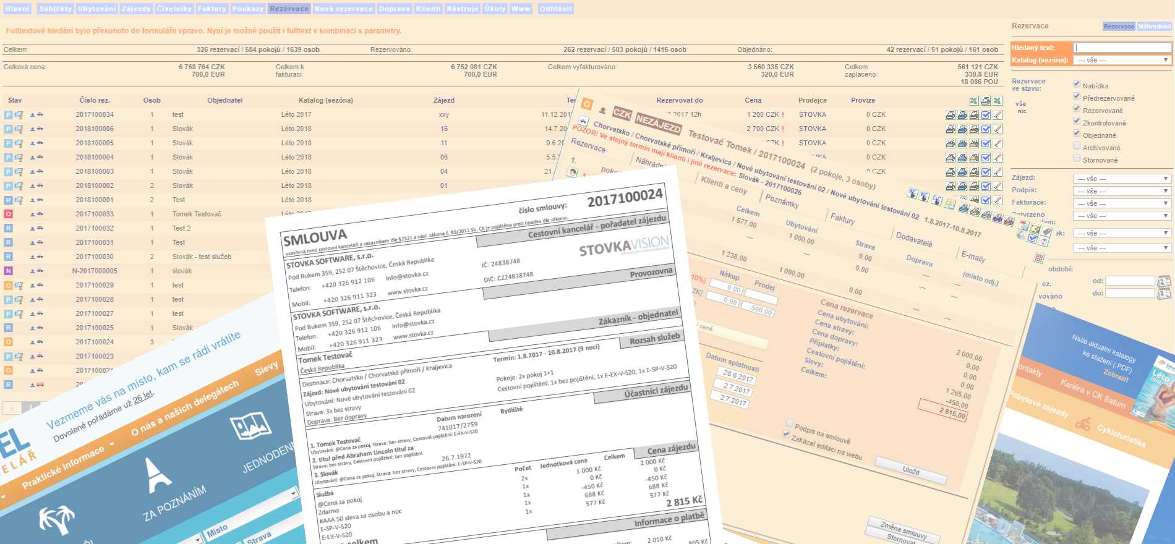This screenshot has height=544, width=1175.
Task: Open the Subjekty menu
Action: (x=56, y=9)
